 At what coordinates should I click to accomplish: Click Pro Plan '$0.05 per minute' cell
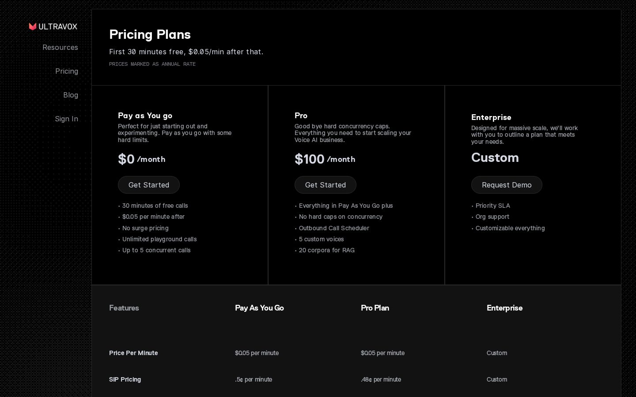coord(382,353)
